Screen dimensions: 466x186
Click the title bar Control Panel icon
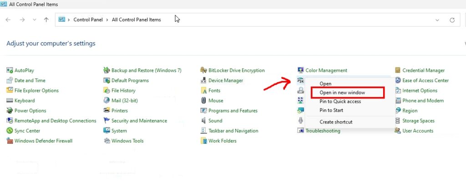click(4, 4)
